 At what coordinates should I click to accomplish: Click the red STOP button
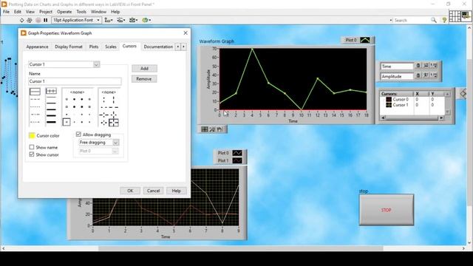coord(386,210)
